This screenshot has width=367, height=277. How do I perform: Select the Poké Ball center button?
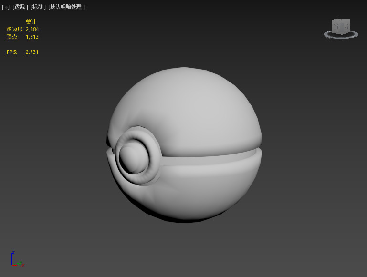click(134, 157)
